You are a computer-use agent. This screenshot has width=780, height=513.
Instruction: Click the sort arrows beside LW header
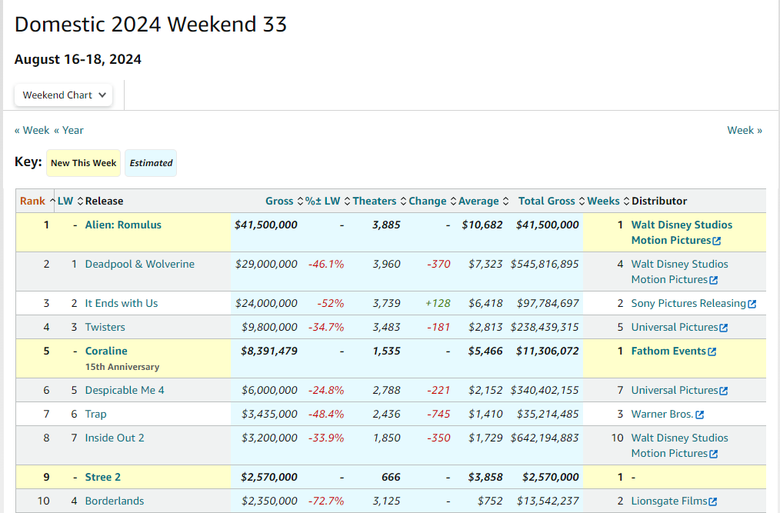[x=80, y=201]
